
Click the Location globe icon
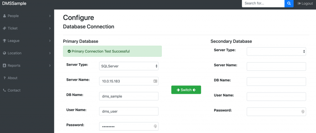(4, 53)
